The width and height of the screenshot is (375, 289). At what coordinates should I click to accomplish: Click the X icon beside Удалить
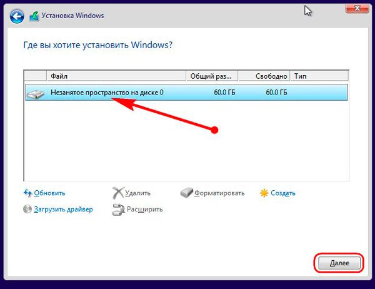click(118, 193)
